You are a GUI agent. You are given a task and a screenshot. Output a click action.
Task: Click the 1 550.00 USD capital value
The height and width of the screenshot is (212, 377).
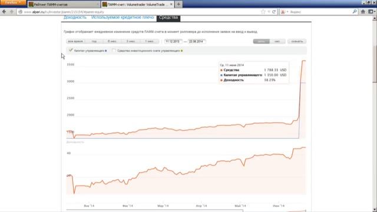point(275,75)
